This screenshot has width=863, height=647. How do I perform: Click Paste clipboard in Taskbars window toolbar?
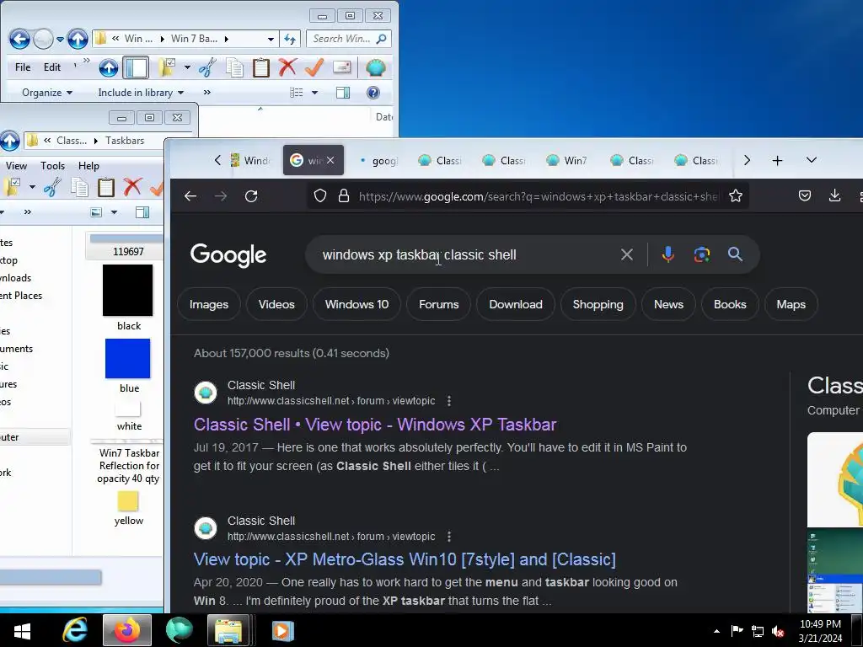105,188
